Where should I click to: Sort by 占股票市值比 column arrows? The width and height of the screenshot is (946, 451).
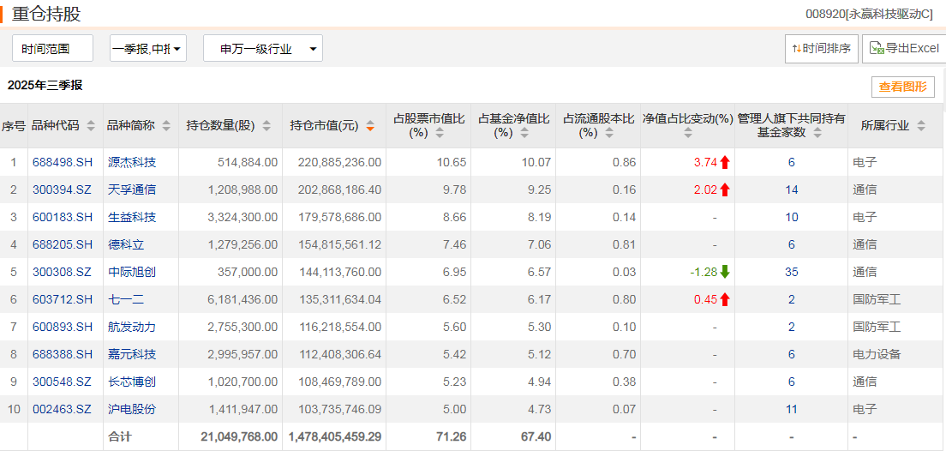(440, 132)
